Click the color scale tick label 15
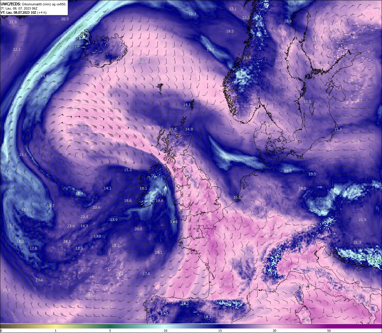 [220, 331]
